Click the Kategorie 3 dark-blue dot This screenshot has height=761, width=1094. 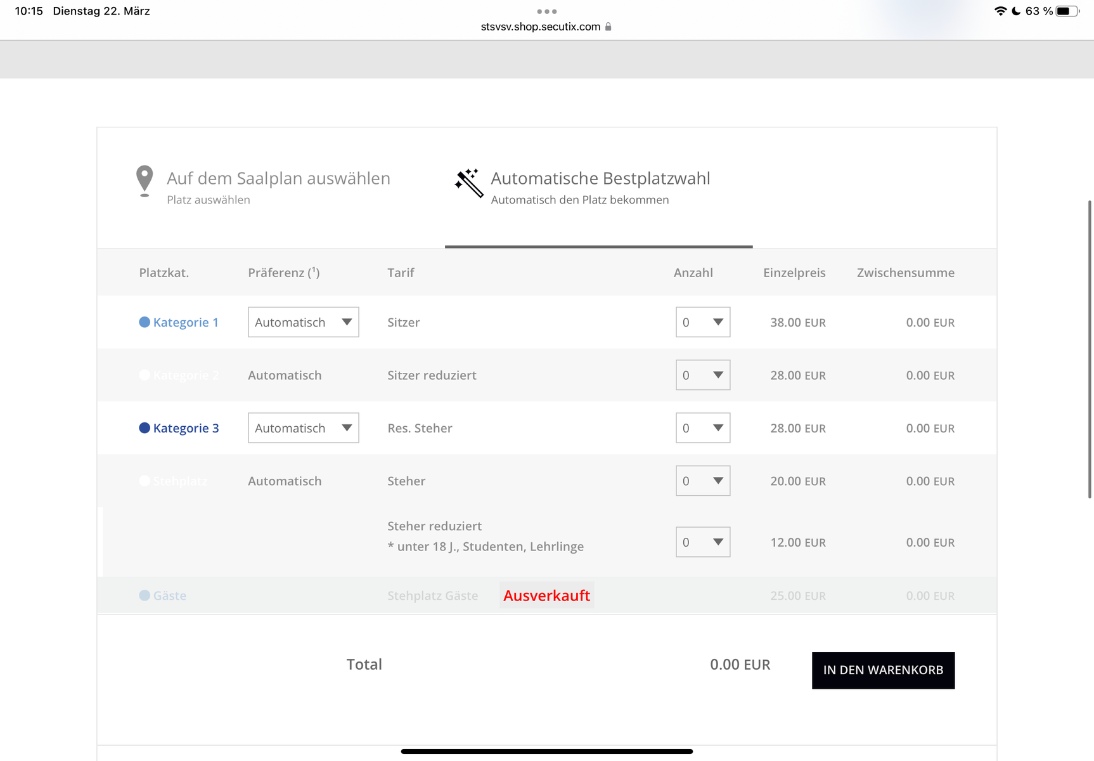point(145,428)
